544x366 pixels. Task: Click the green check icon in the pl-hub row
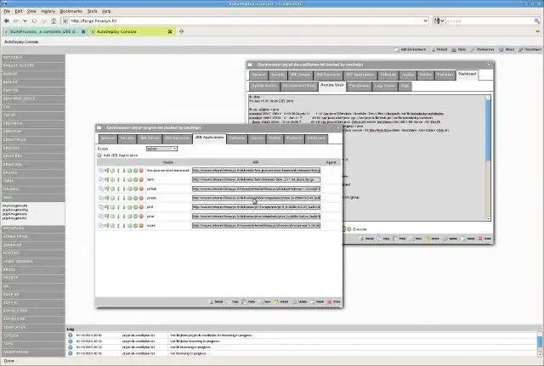point(136,189)
